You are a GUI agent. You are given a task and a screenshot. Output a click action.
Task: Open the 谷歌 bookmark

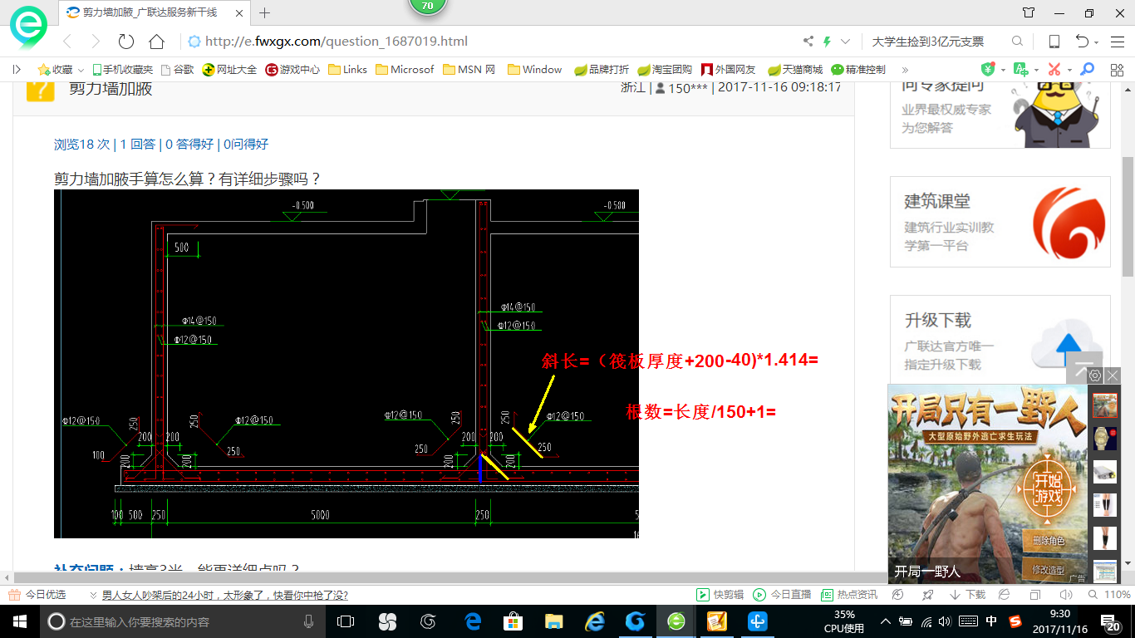(x=177, y=70)
